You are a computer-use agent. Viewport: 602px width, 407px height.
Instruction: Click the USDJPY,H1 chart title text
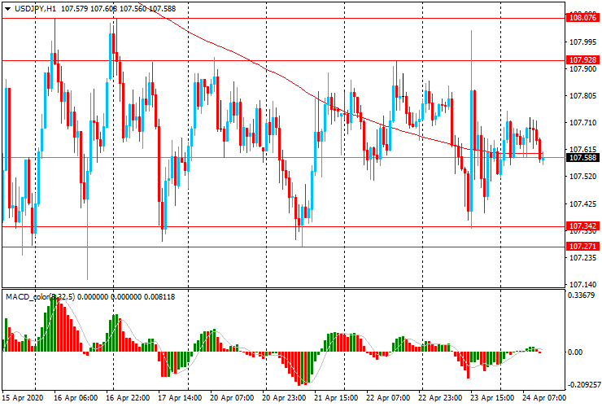coord(35,8)
